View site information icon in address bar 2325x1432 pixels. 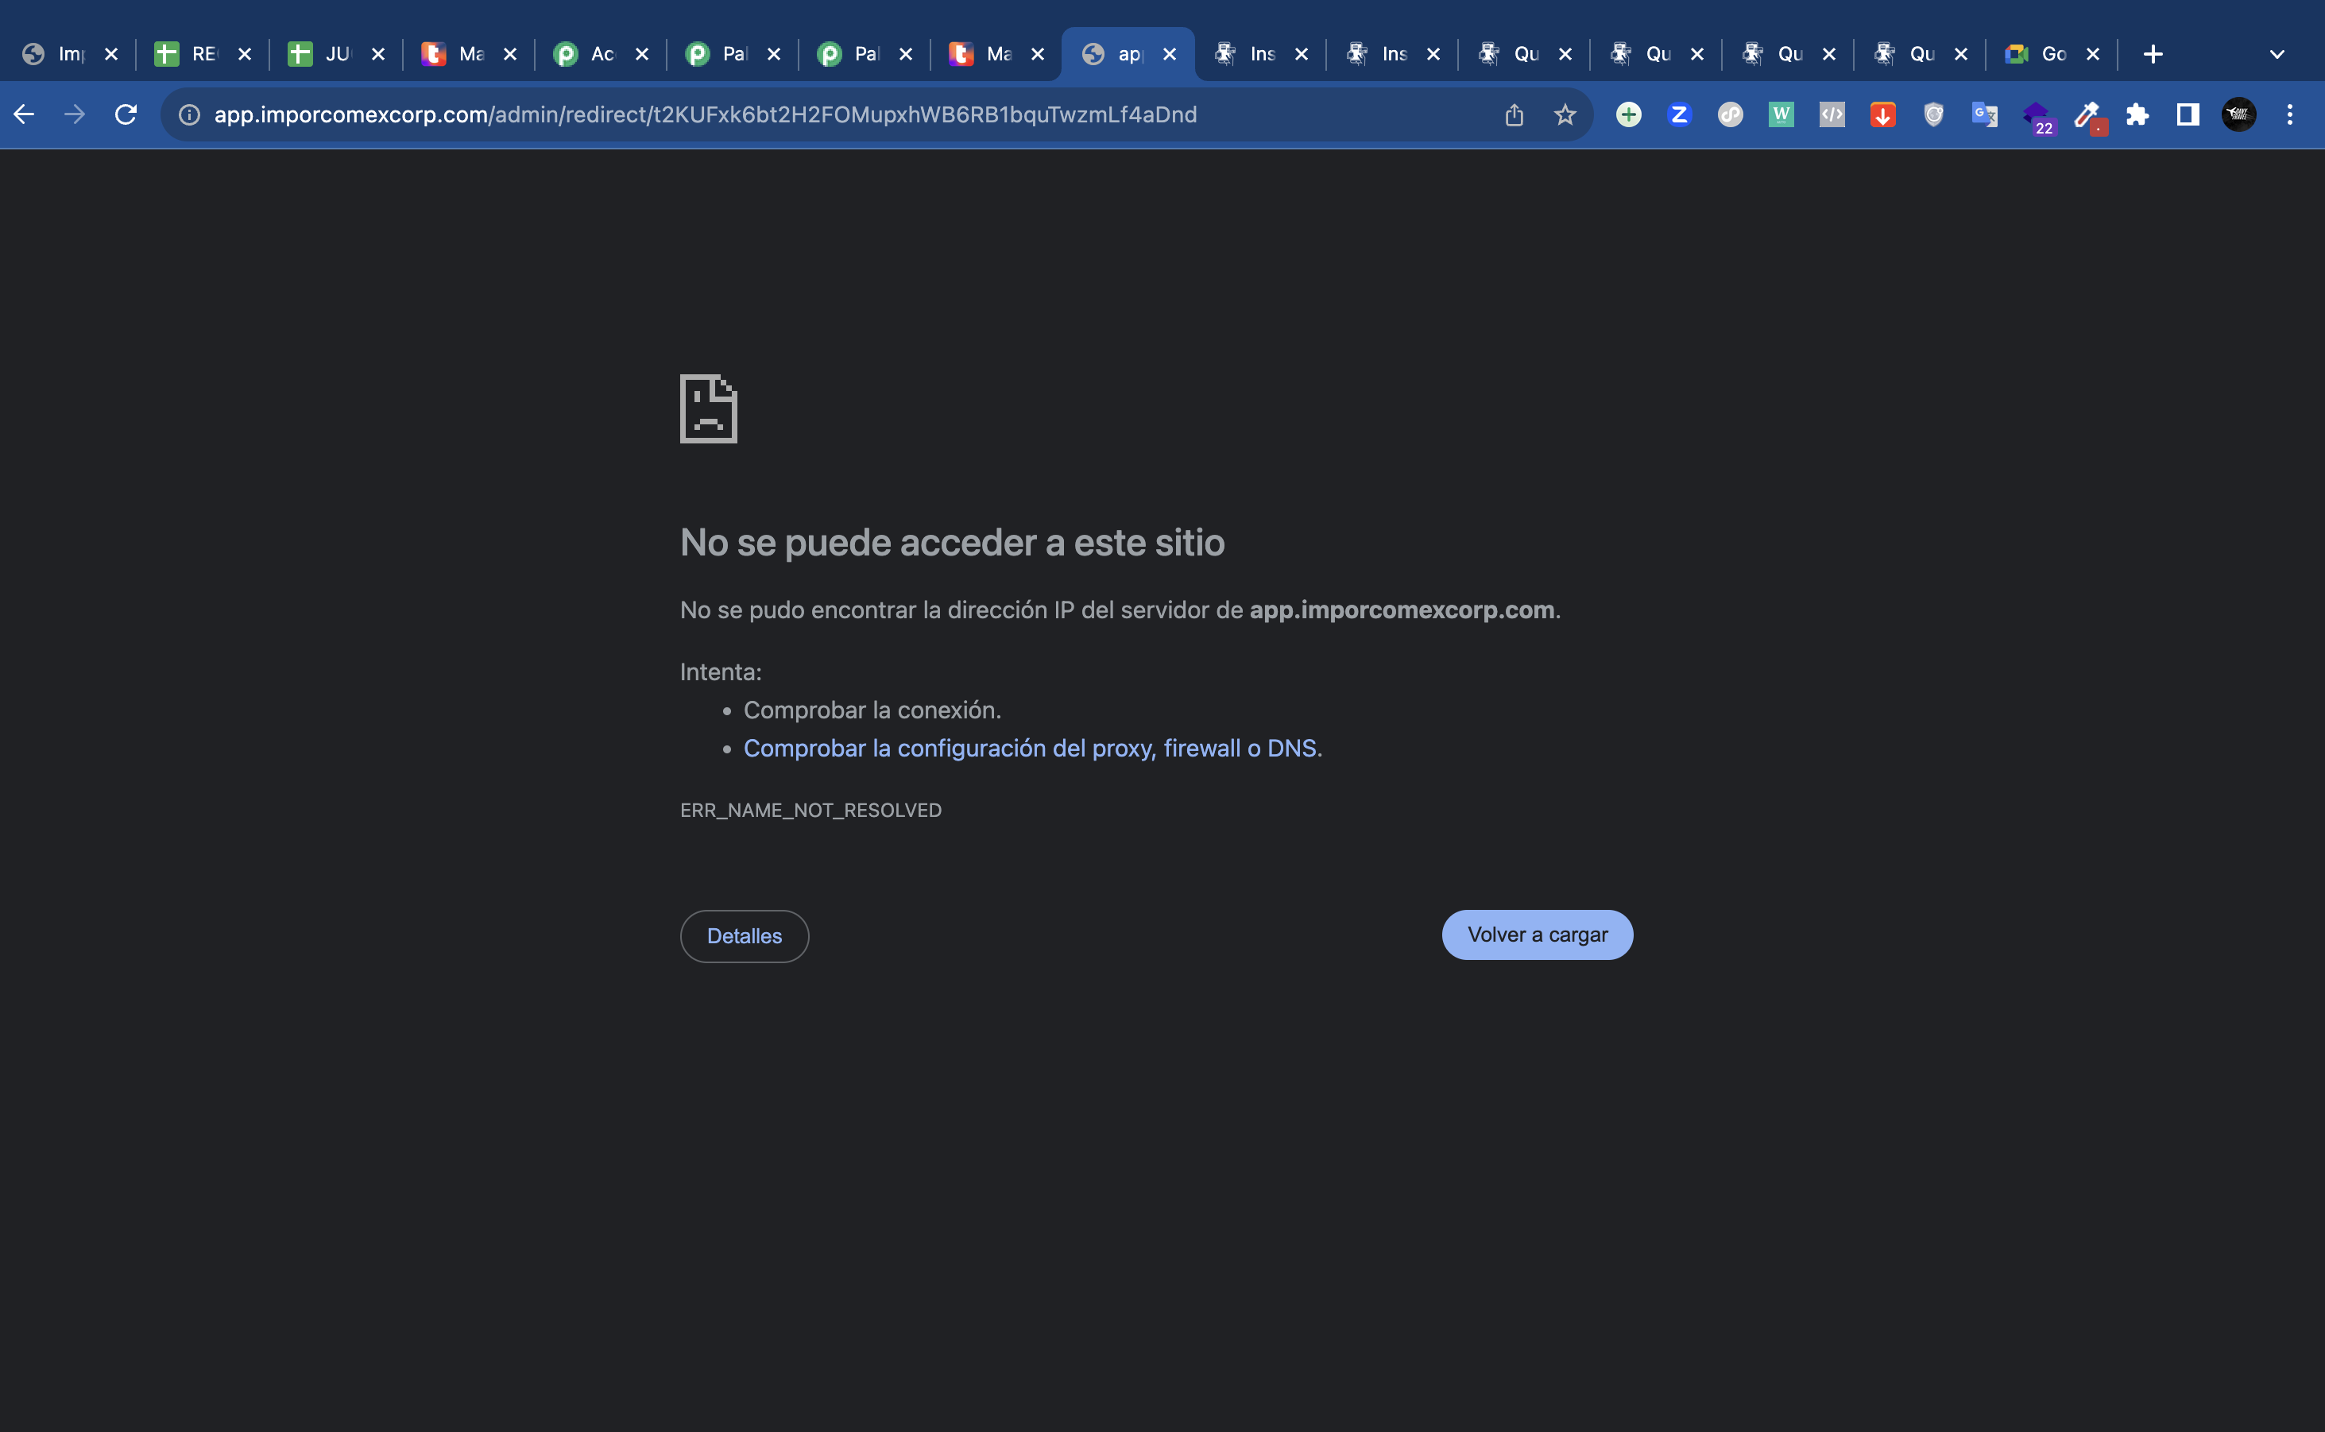189,114
